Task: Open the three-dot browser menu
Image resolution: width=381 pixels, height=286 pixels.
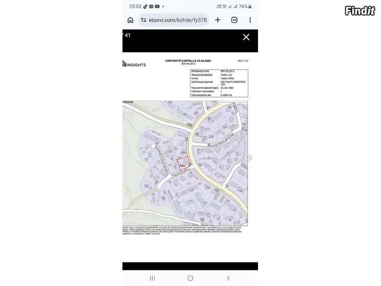Action: coord(250,20)
